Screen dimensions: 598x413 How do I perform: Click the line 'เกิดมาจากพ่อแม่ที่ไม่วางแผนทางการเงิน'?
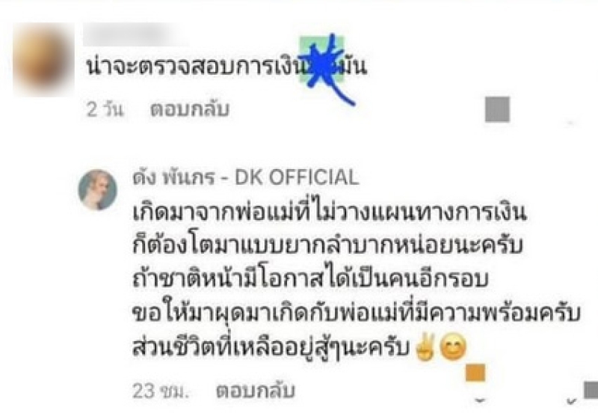tap(330, 211)
